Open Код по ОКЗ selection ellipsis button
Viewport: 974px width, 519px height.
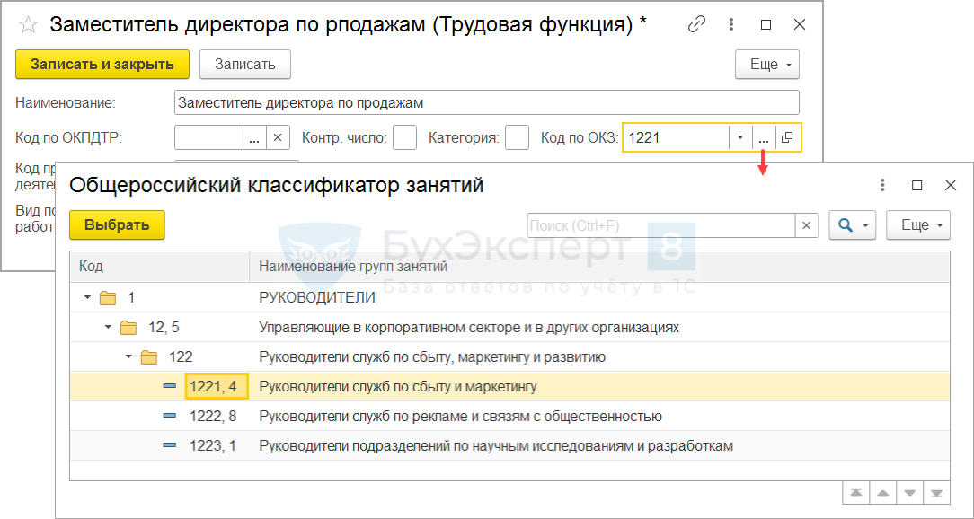764,137
